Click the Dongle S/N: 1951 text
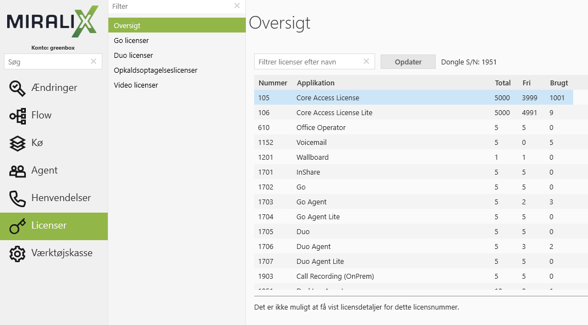This screenshot has width=588, height=325. [469, 62]
